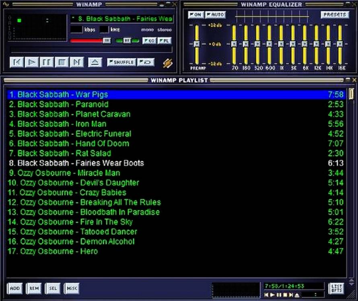
Task: Click the playlist Rem button
Action: pos(34,288)
